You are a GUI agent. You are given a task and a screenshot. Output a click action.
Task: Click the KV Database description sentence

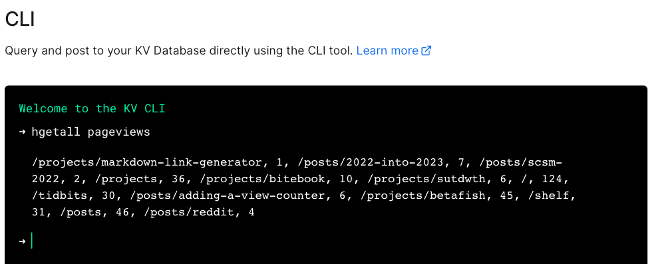click(x=179, y=51)
